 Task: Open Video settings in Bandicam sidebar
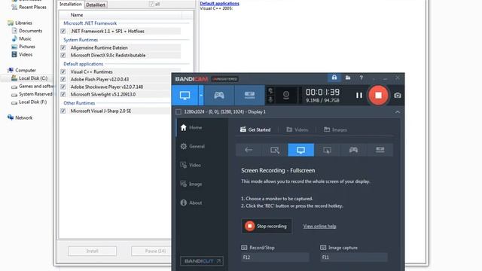pyautogui.click(x=191, y=165)
